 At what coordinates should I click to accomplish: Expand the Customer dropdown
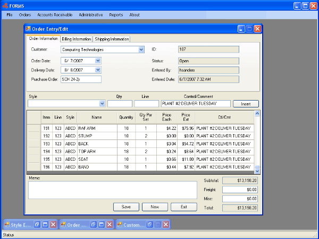pyautogui.click(x=141, y=50)
